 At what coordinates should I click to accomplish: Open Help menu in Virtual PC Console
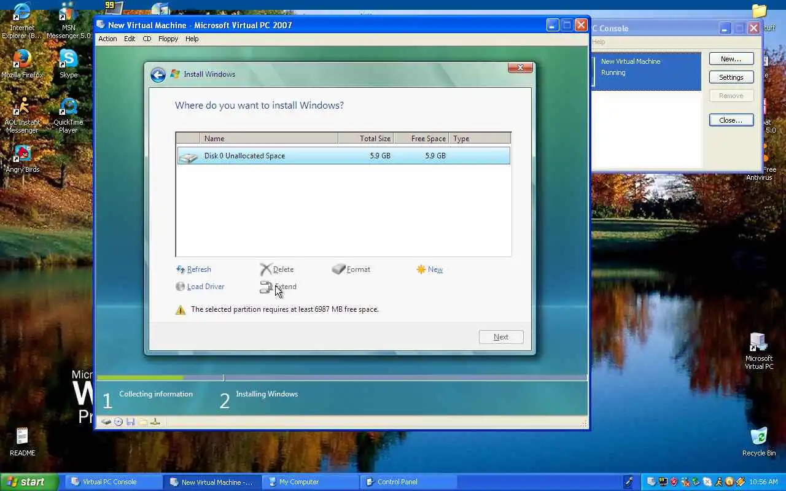click(x=599, y=42)
